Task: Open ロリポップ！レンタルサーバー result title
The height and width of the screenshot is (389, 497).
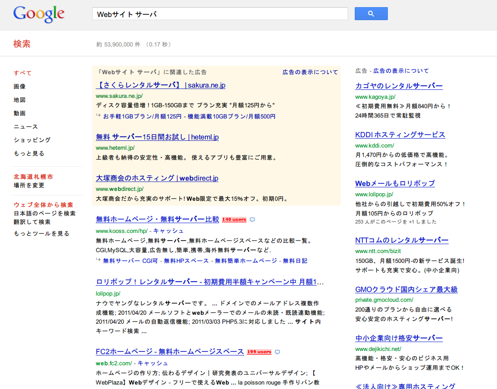Action: click(x=210, y=282)
